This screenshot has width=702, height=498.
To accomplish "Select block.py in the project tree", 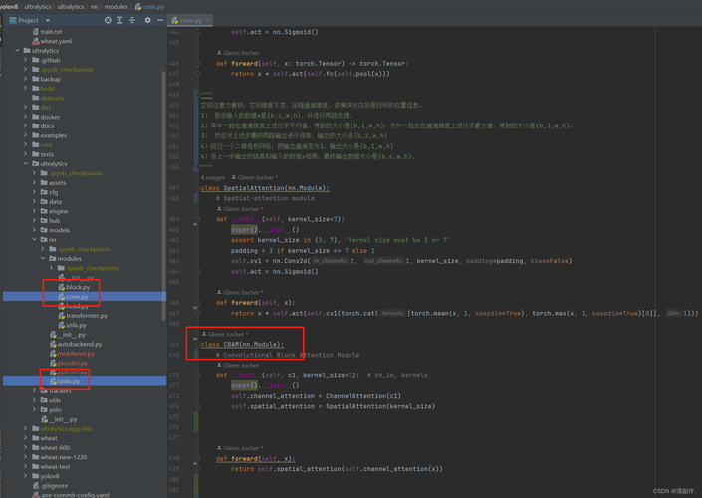I will point(78,287).
